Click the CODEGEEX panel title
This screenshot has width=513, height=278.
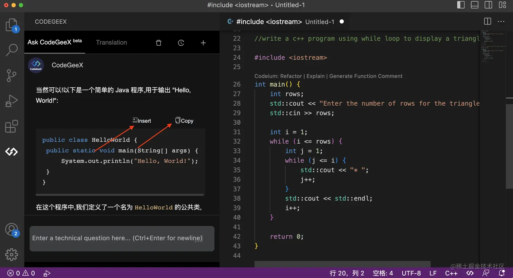pos(51,22)
